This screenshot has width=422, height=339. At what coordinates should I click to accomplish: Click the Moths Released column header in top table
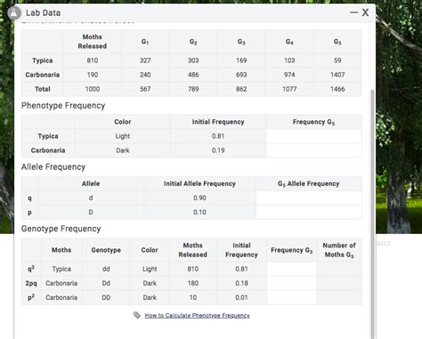pos(93,42)
